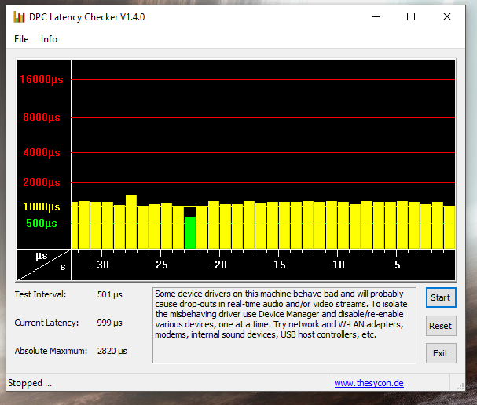Maximize the DPC Latency Checker window
Screen dimensions: 477x405
pos(411,16)
